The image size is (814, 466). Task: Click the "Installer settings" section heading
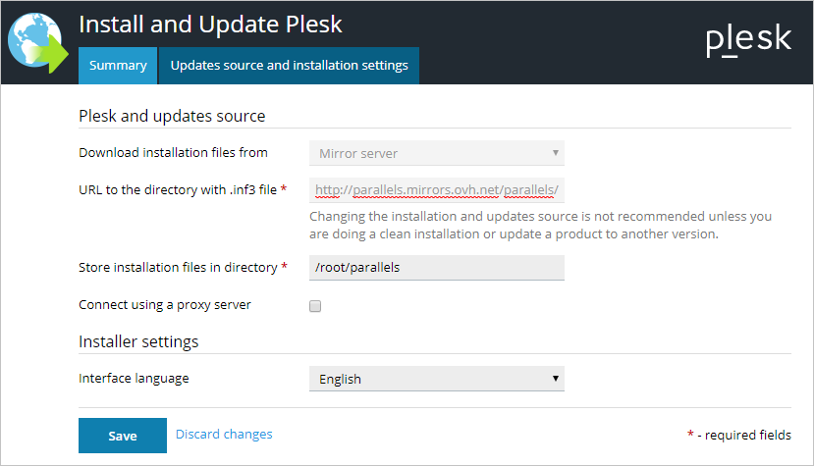coord(138,341)
